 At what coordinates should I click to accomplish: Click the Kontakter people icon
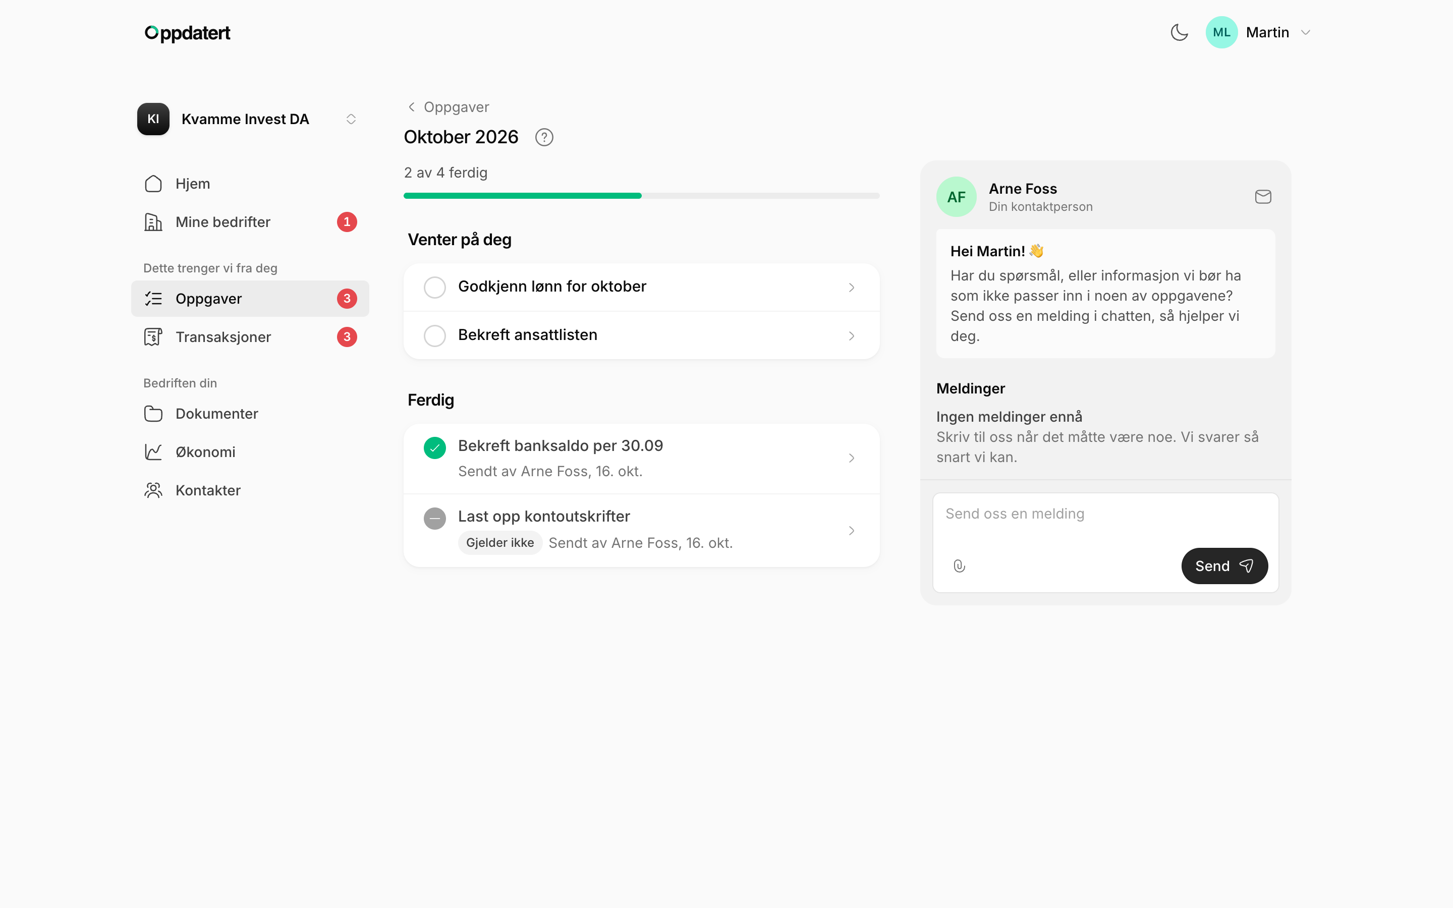pyautogui.click(x=153, y=491)
